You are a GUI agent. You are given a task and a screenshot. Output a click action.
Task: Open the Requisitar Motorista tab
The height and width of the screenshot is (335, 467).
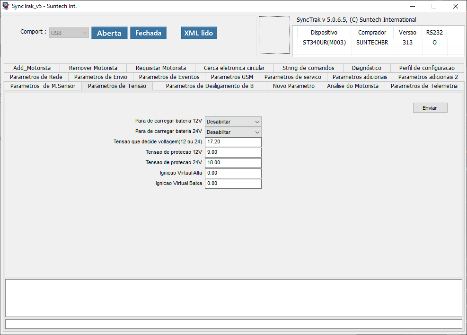[160, 68]
